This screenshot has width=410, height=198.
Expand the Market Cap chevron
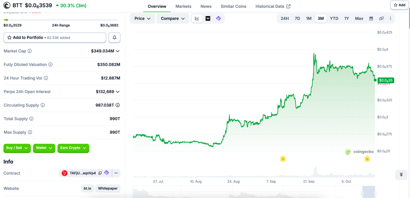[118, 51]
